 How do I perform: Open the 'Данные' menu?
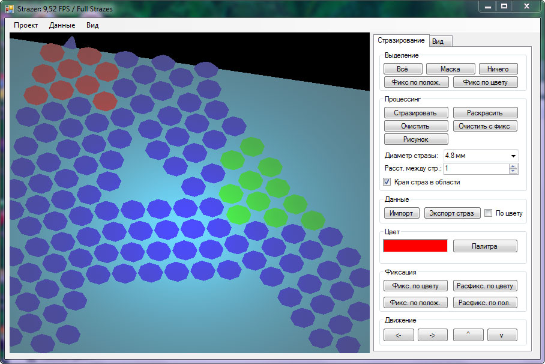[x=62, y=25]
